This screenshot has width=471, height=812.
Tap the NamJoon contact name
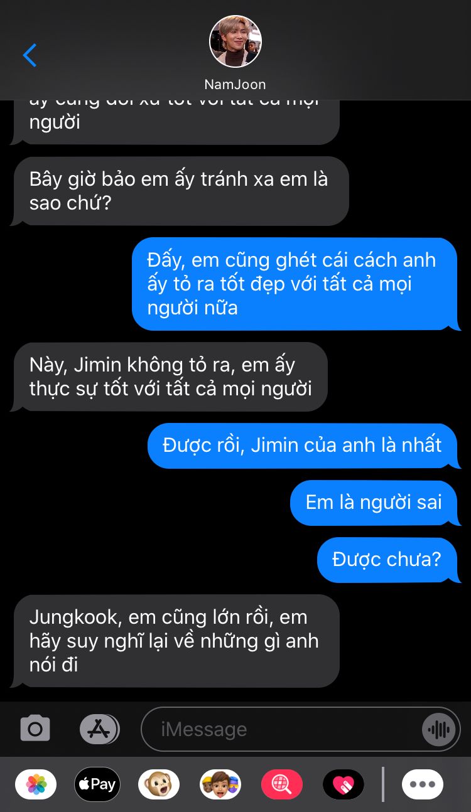tap(235, 84)
